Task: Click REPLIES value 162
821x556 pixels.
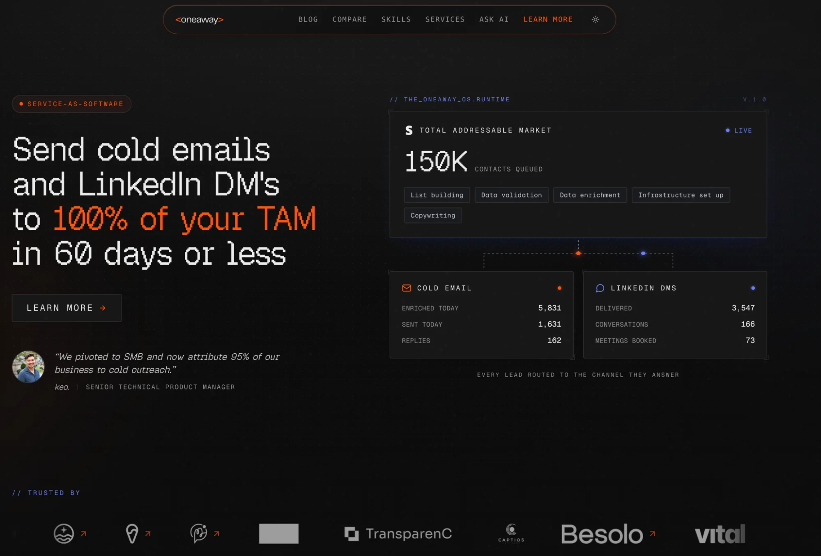Action: [554, 340]
